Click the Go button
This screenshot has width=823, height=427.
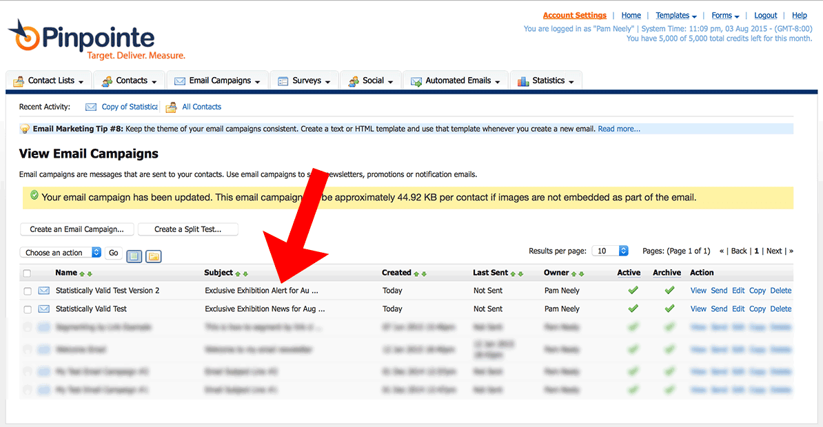tap(113, 252)
